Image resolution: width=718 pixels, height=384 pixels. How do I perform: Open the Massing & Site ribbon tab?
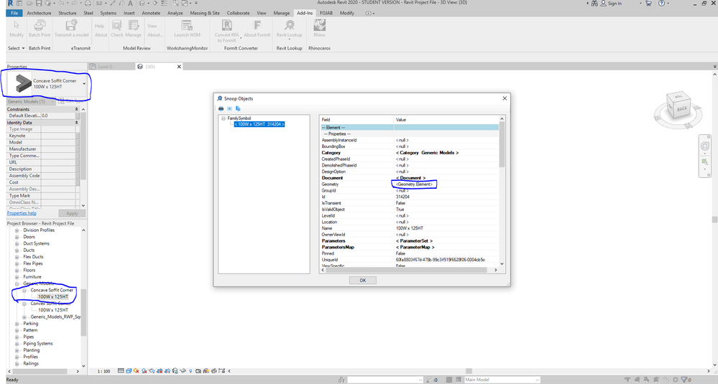point(205,13)
